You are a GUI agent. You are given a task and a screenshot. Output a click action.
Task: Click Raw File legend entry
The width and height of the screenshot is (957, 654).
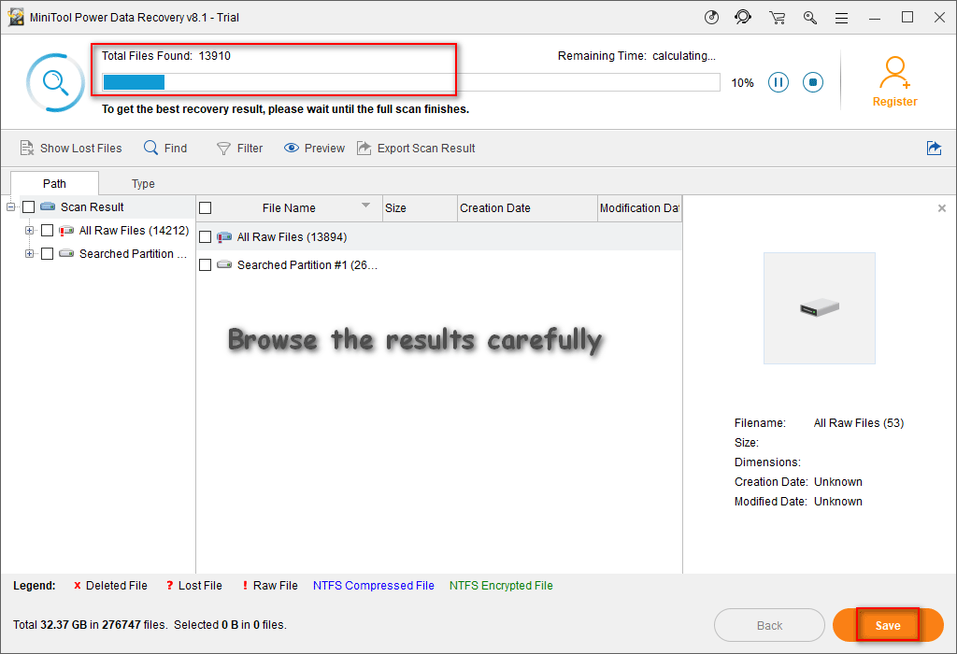270,586
